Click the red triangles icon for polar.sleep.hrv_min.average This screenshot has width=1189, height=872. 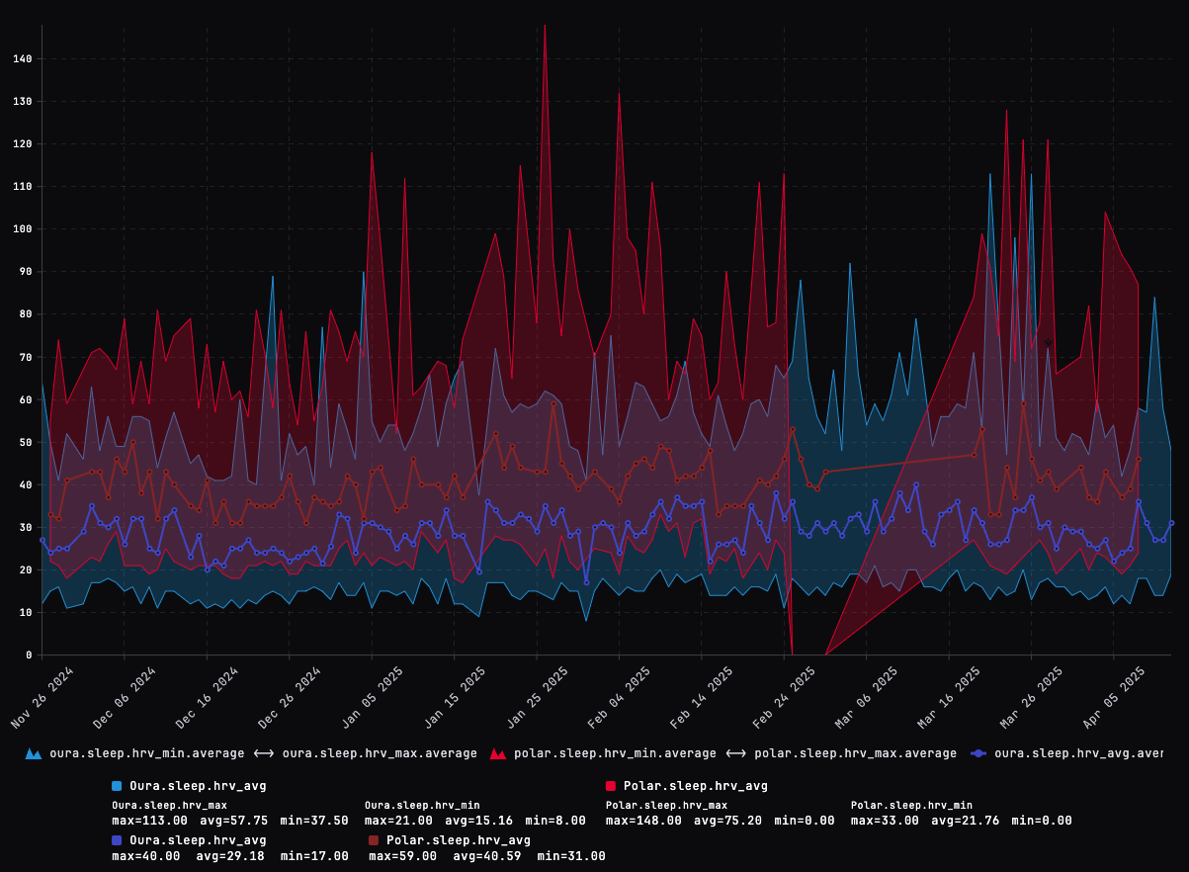tap(497, 752)
